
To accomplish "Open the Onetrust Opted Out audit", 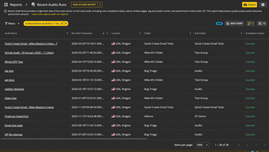I will [x=16, y=116].
